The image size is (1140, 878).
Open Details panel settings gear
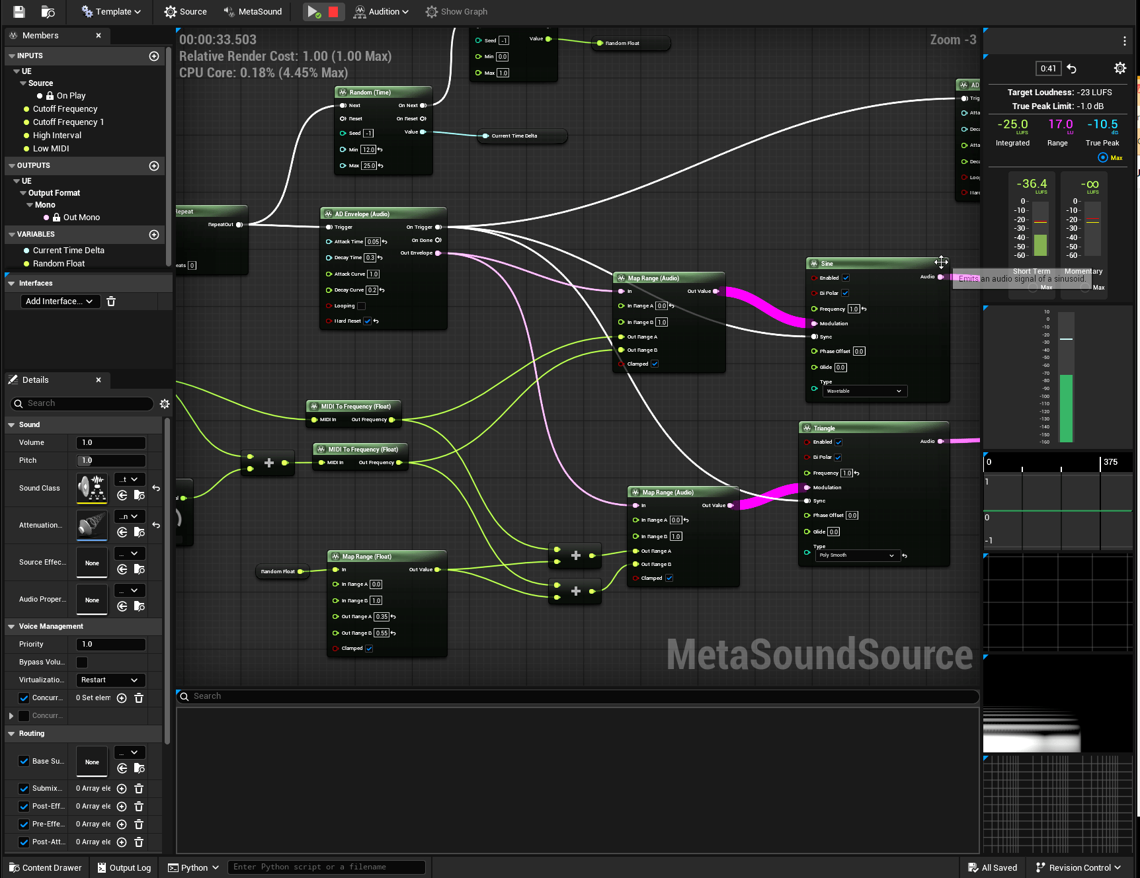coord(165,403)
